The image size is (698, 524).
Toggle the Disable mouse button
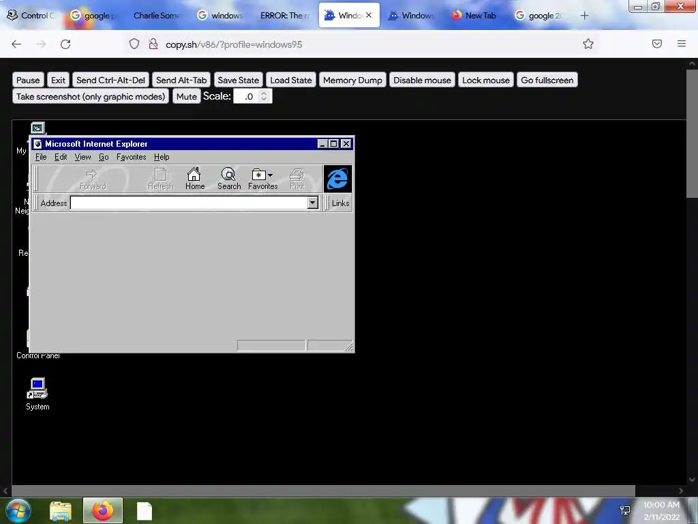click(x=422, y=81)
